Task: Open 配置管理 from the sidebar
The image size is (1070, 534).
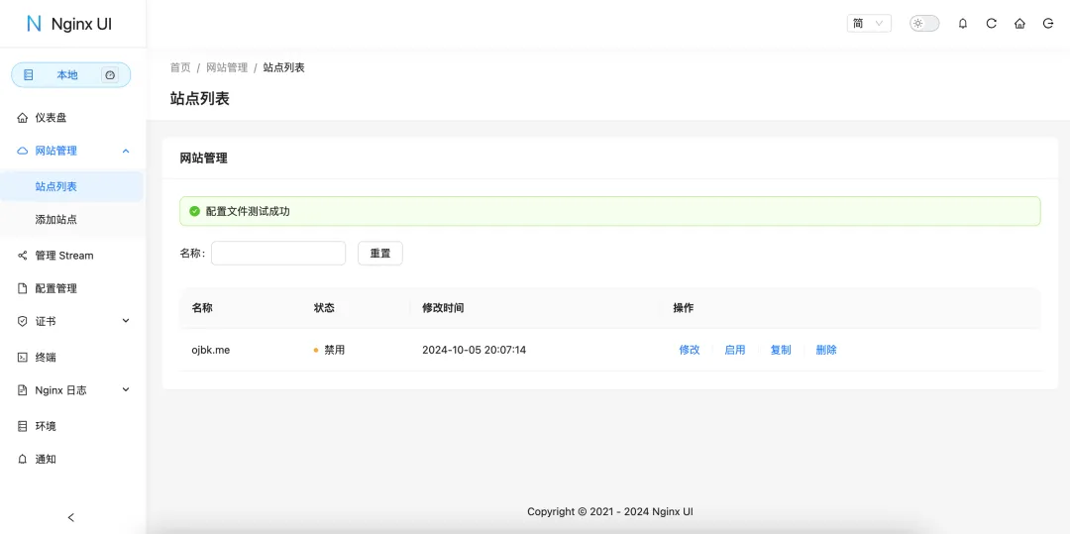Action: [x=55, y=288]
